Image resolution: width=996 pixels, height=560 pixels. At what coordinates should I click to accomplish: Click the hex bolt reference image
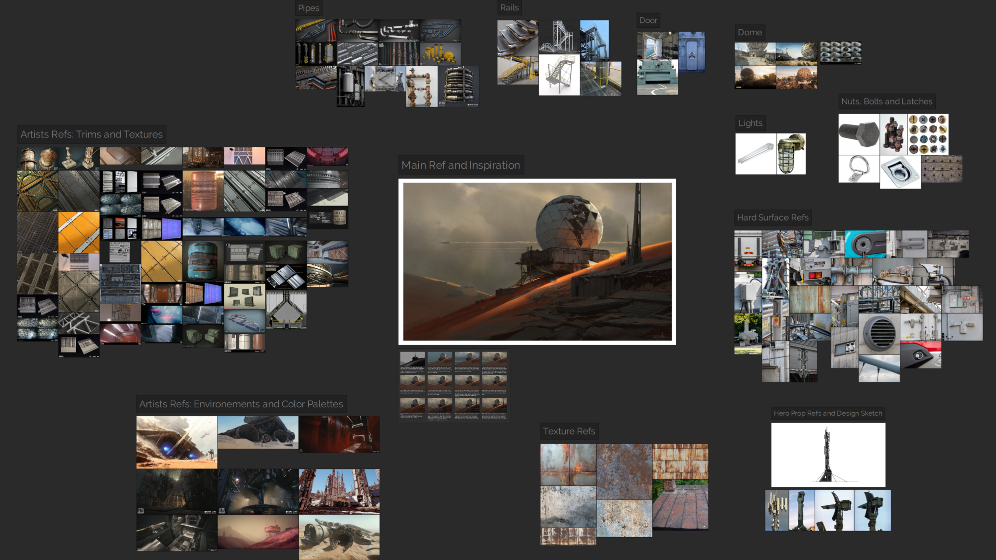pos(859,134)
